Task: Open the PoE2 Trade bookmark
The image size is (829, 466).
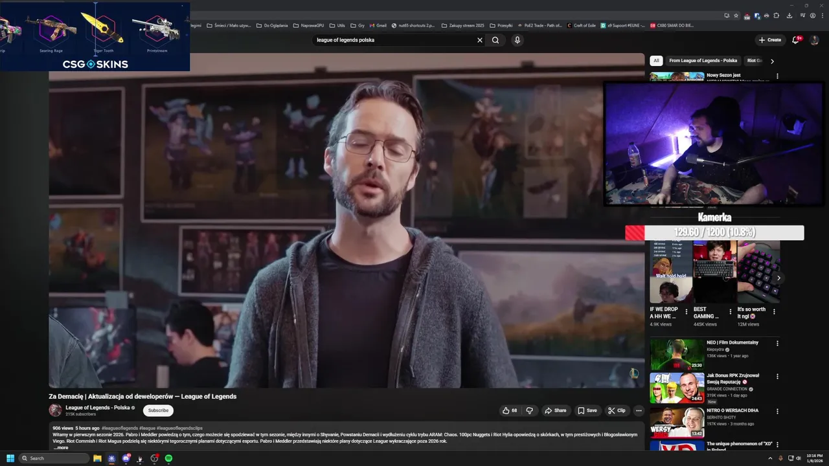Action: (541, 25)
